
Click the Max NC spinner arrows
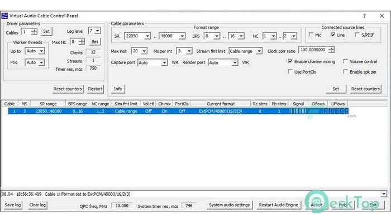point(82,42)
